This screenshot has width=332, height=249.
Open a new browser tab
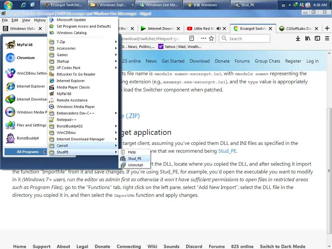pyautogui.click(x=327, y=29)
